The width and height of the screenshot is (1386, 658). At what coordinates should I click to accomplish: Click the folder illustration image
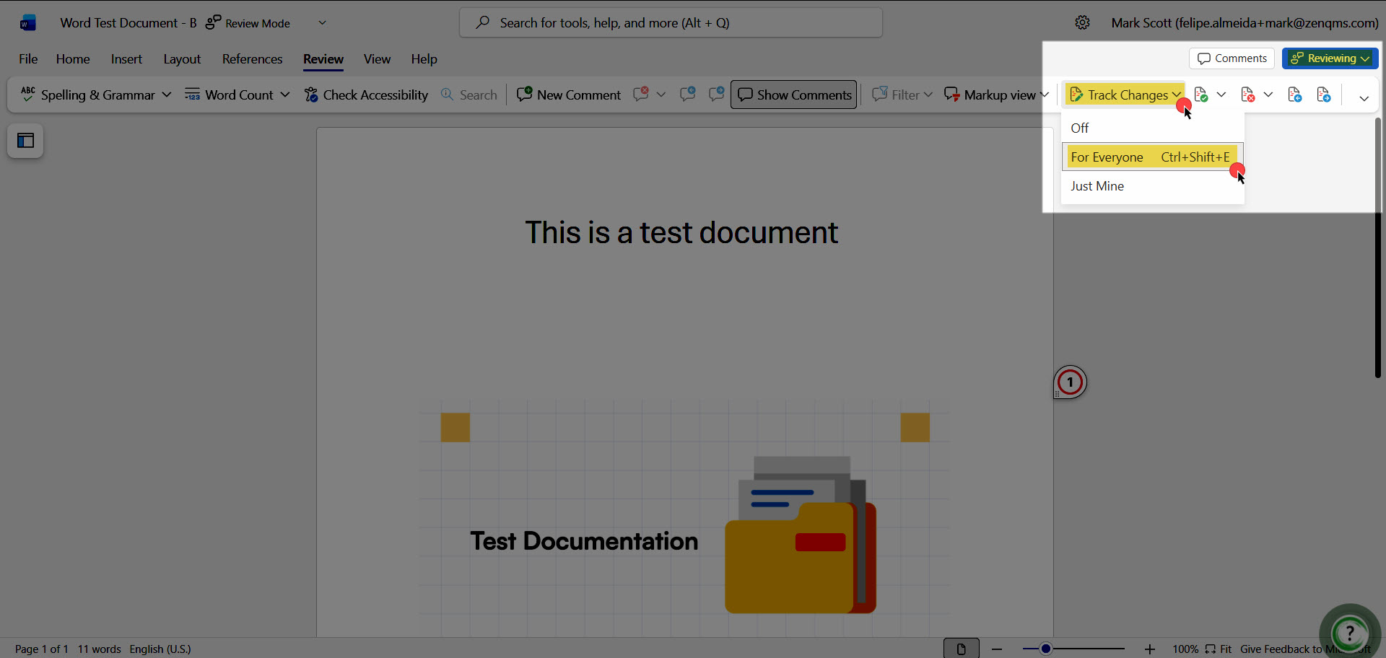pos(801,535)
